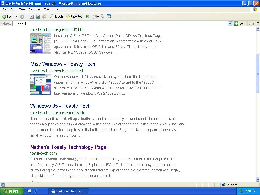Click the system tray network icon
The width and height of the screenshot is (260, 195).
[x=241, y=191]
